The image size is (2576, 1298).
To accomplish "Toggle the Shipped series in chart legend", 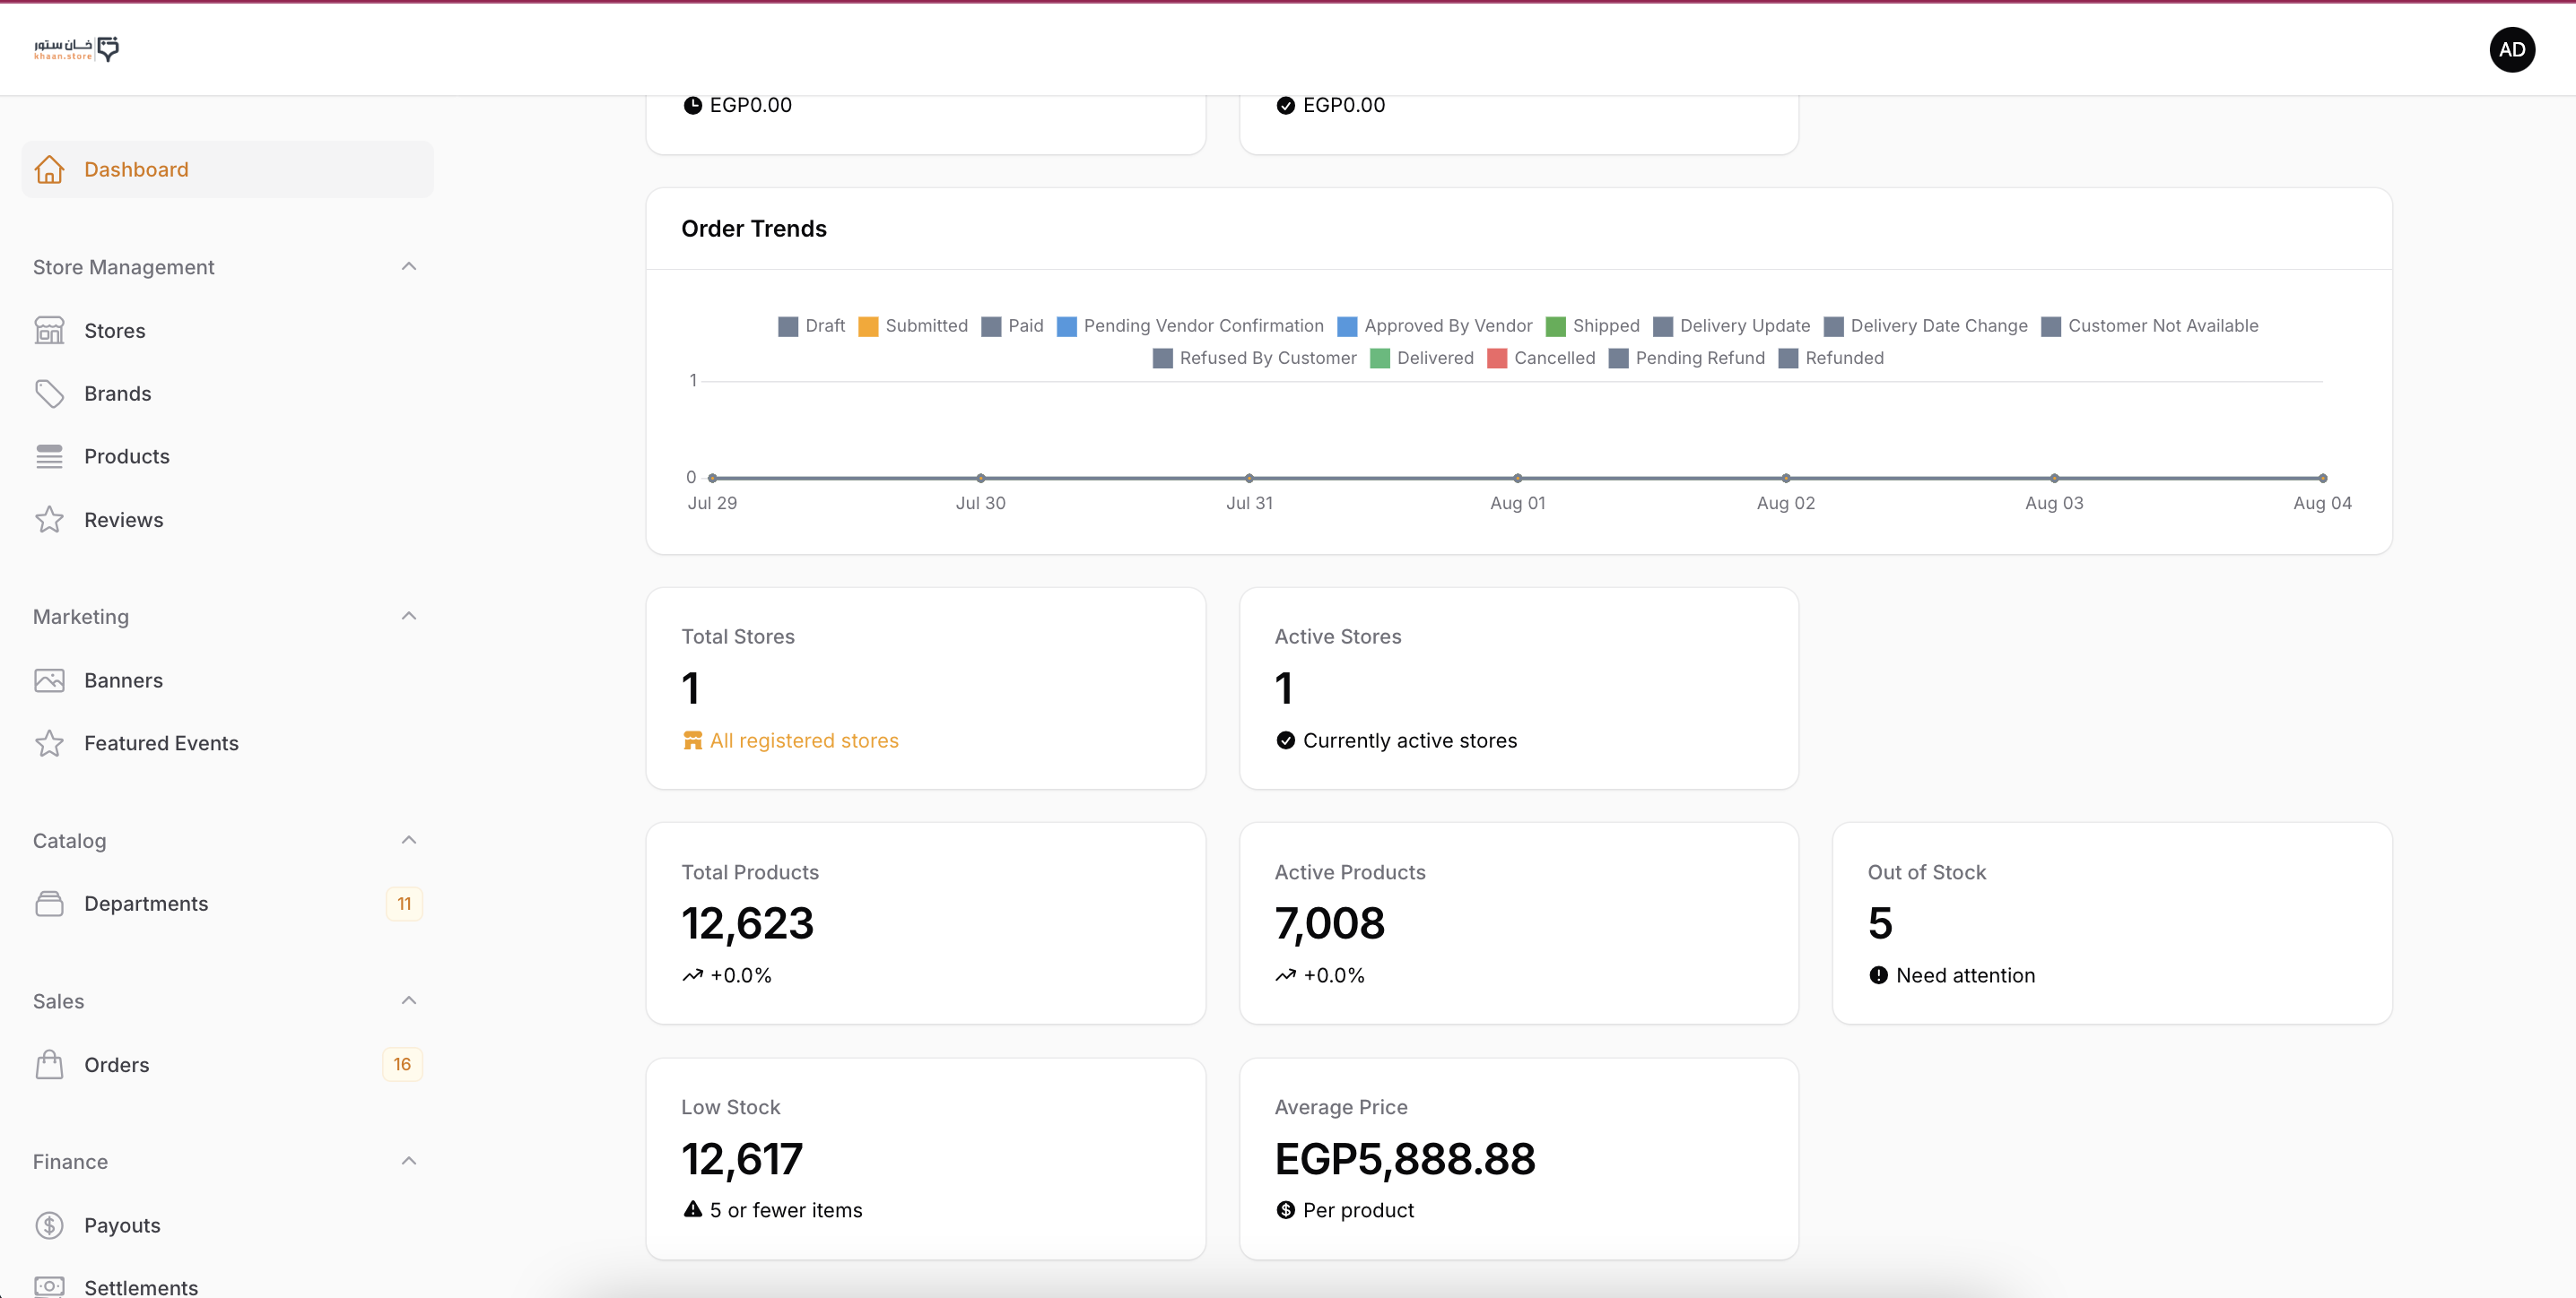I will coord(1592,325).
